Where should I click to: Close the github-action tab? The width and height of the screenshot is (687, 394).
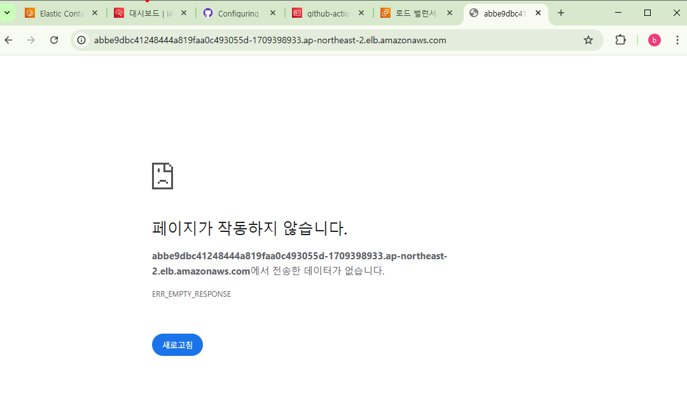(361, 13)
